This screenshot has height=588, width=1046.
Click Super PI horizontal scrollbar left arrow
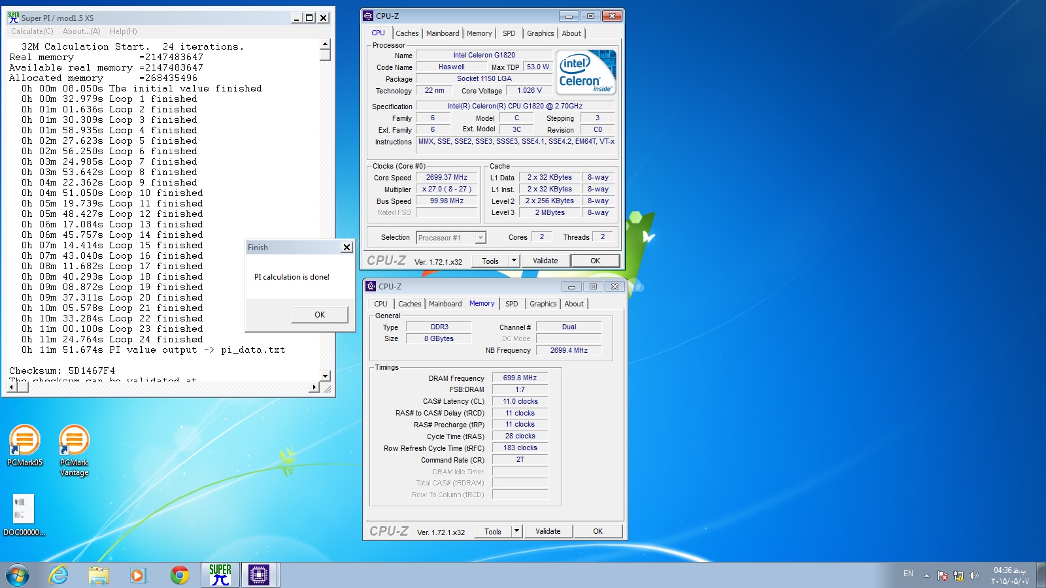click(x=11, y=387)
